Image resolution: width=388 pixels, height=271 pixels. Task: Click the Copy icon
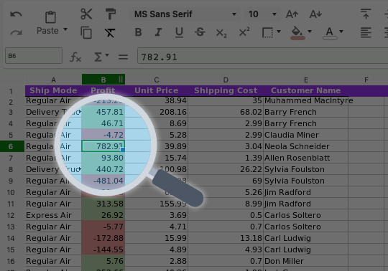[x=86, y=32]
